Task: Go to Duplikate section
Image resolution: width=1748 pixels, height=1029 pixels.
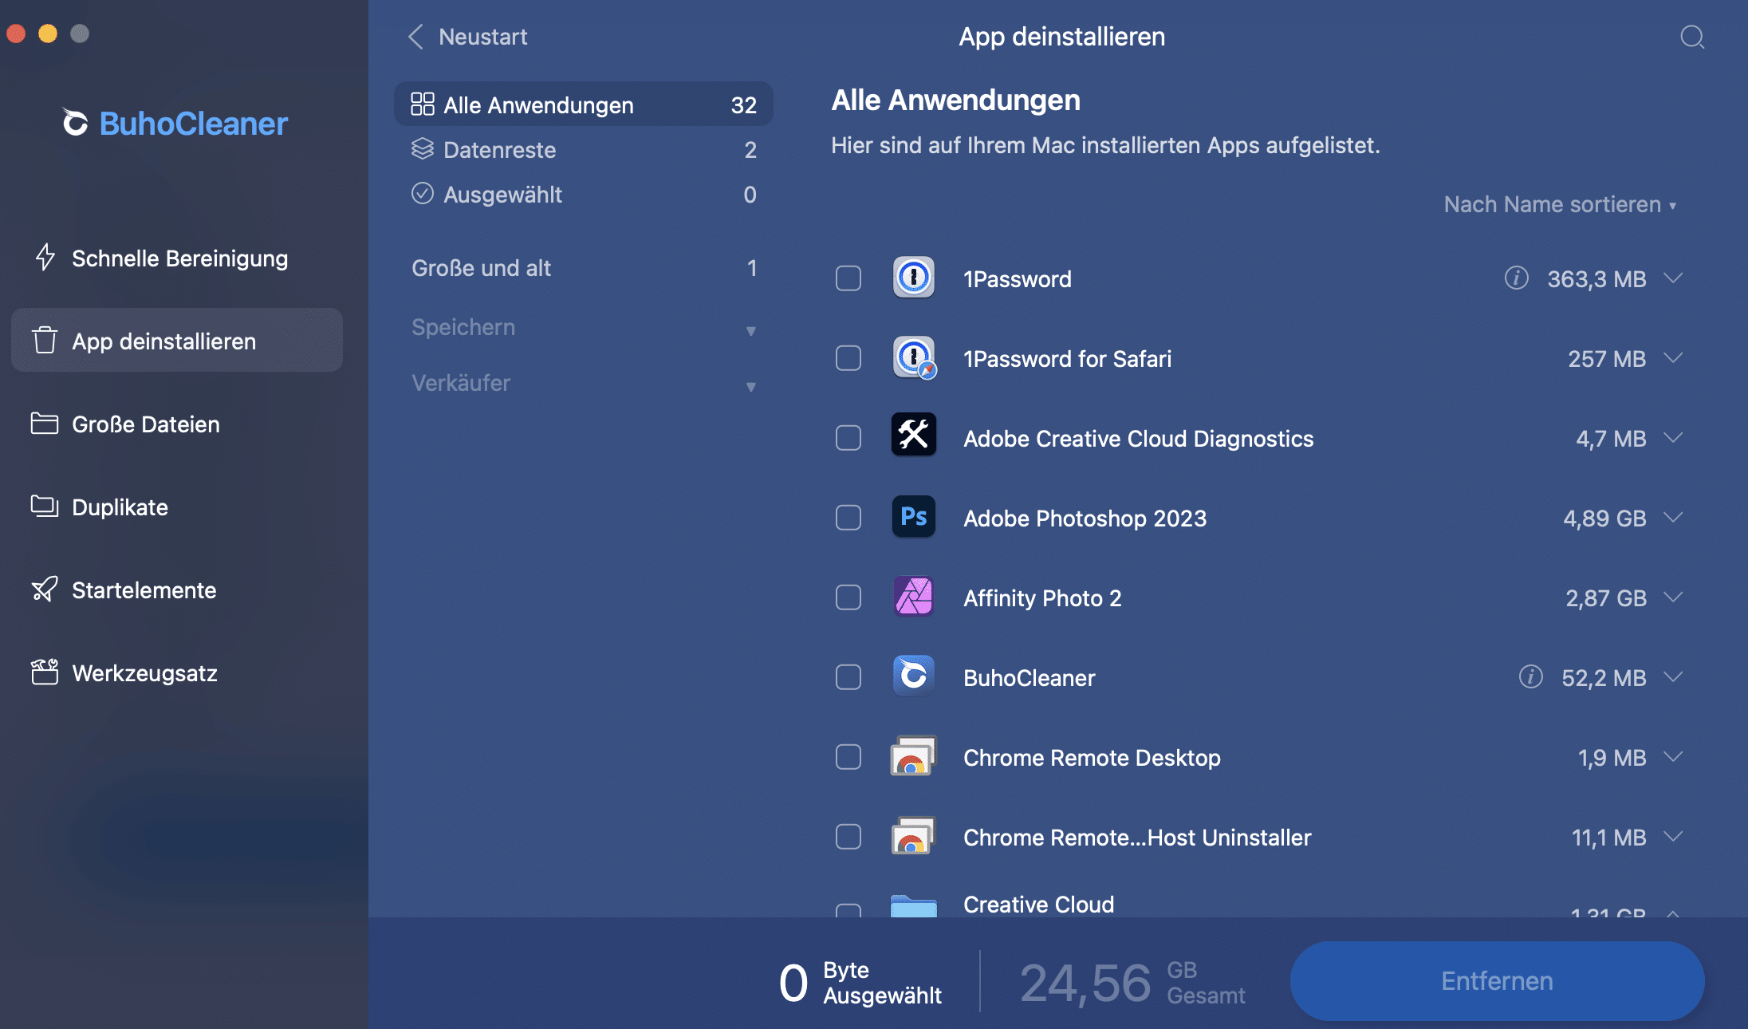Action: 177,507
